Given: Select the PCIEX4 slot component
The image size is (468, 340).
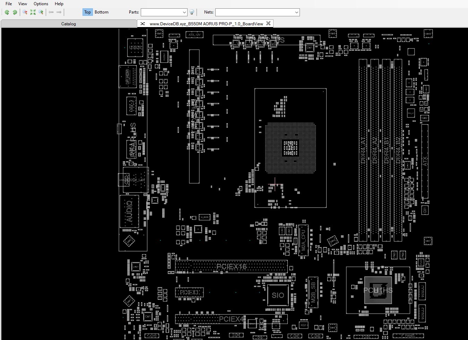Looking at the screenshot, I should click(231, 319).
